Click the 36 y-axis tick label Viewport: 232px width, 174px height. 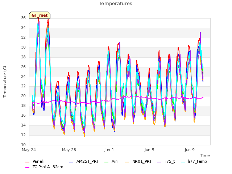(x=23, y=18)
